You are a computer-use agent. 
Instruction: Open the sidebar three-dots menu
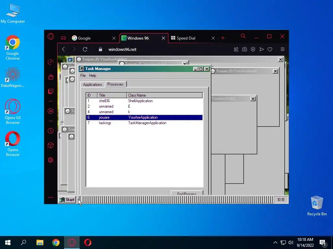coord(50,197)
